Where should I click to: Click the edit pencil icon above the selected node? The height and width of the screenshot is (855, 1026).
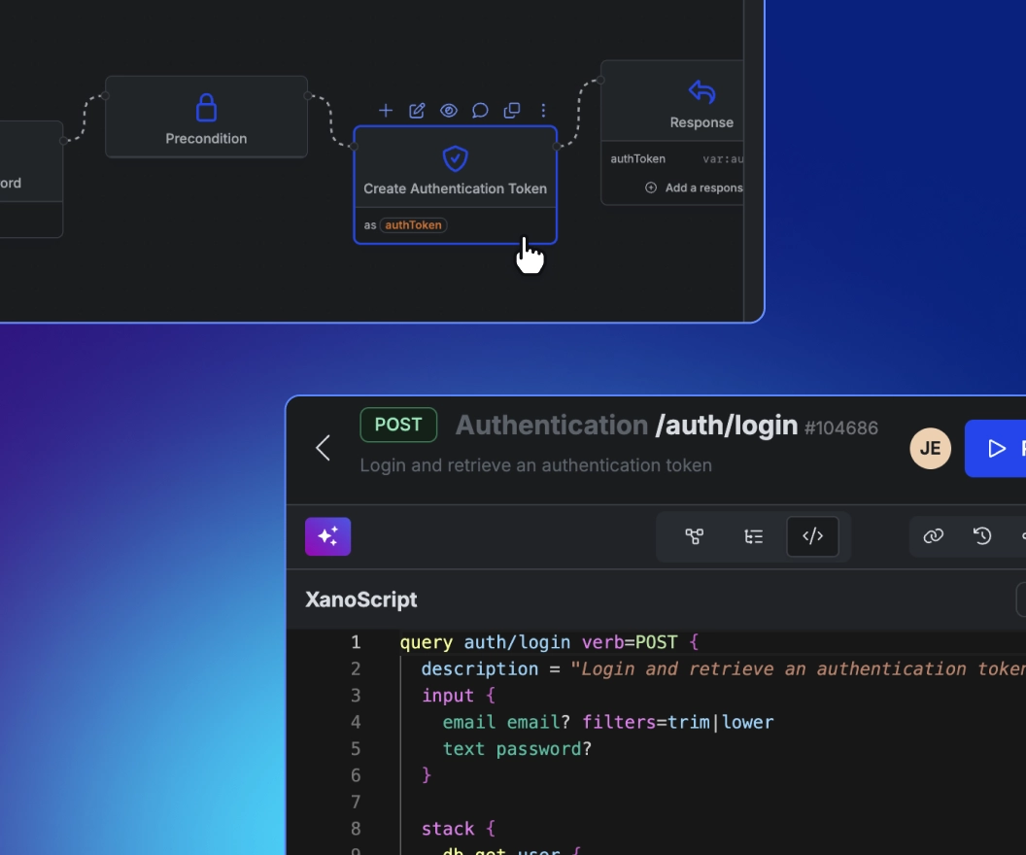coord(417,111)
